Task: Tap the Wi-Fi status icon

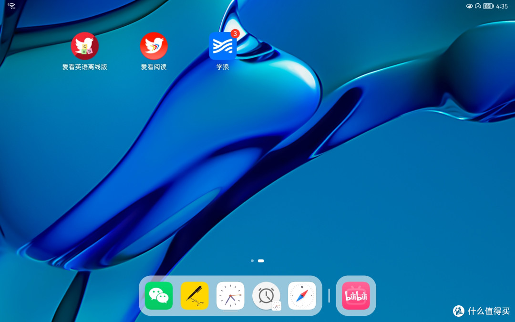Action: click(x=11, y=6)
